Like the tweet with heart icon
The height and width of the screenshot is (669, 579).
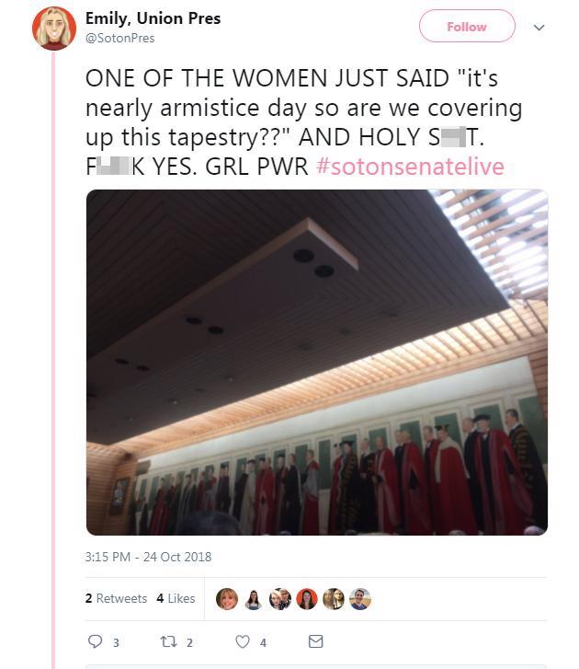pos(243,641)
